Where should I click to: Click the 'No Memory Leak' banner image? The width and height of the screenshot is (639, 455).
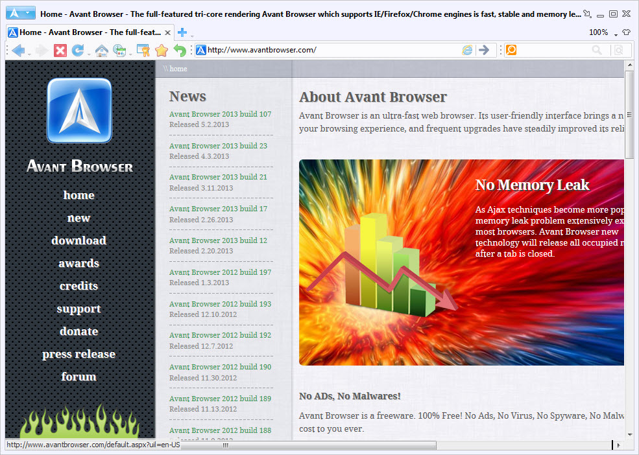(x=461, y=262)
